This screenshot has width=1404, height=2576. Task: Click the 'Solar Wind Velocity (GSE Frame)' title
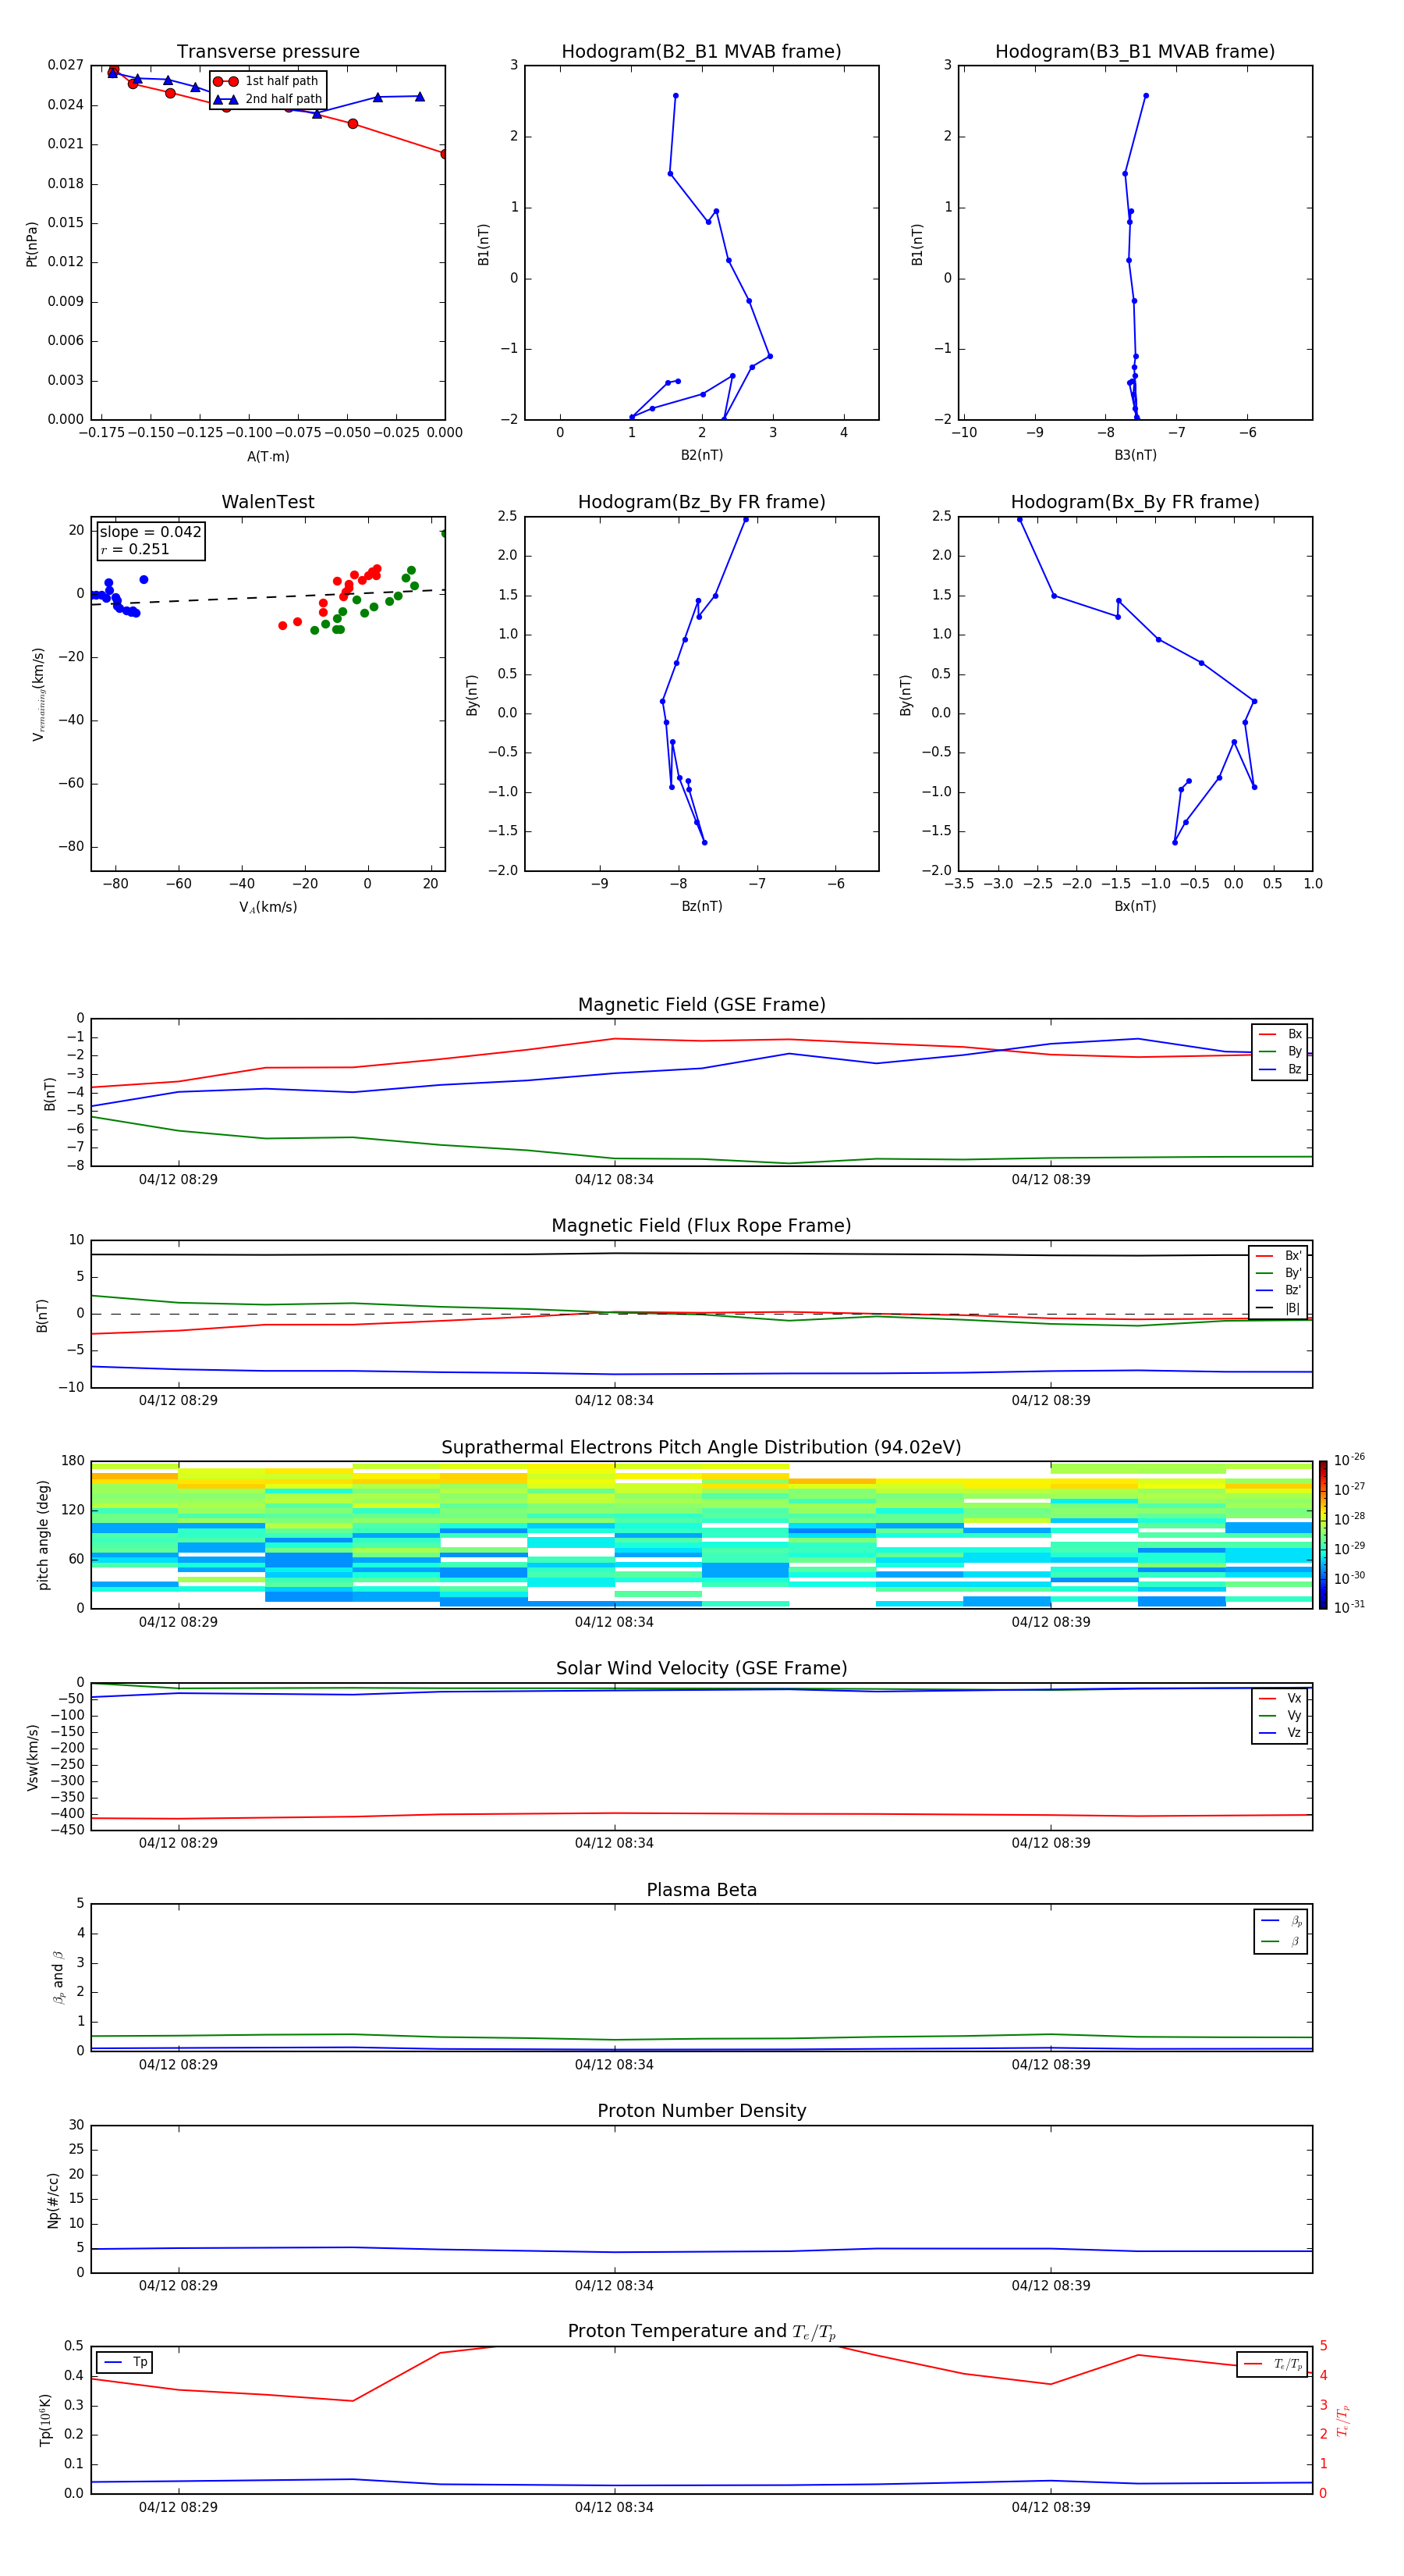[701, 1668]
